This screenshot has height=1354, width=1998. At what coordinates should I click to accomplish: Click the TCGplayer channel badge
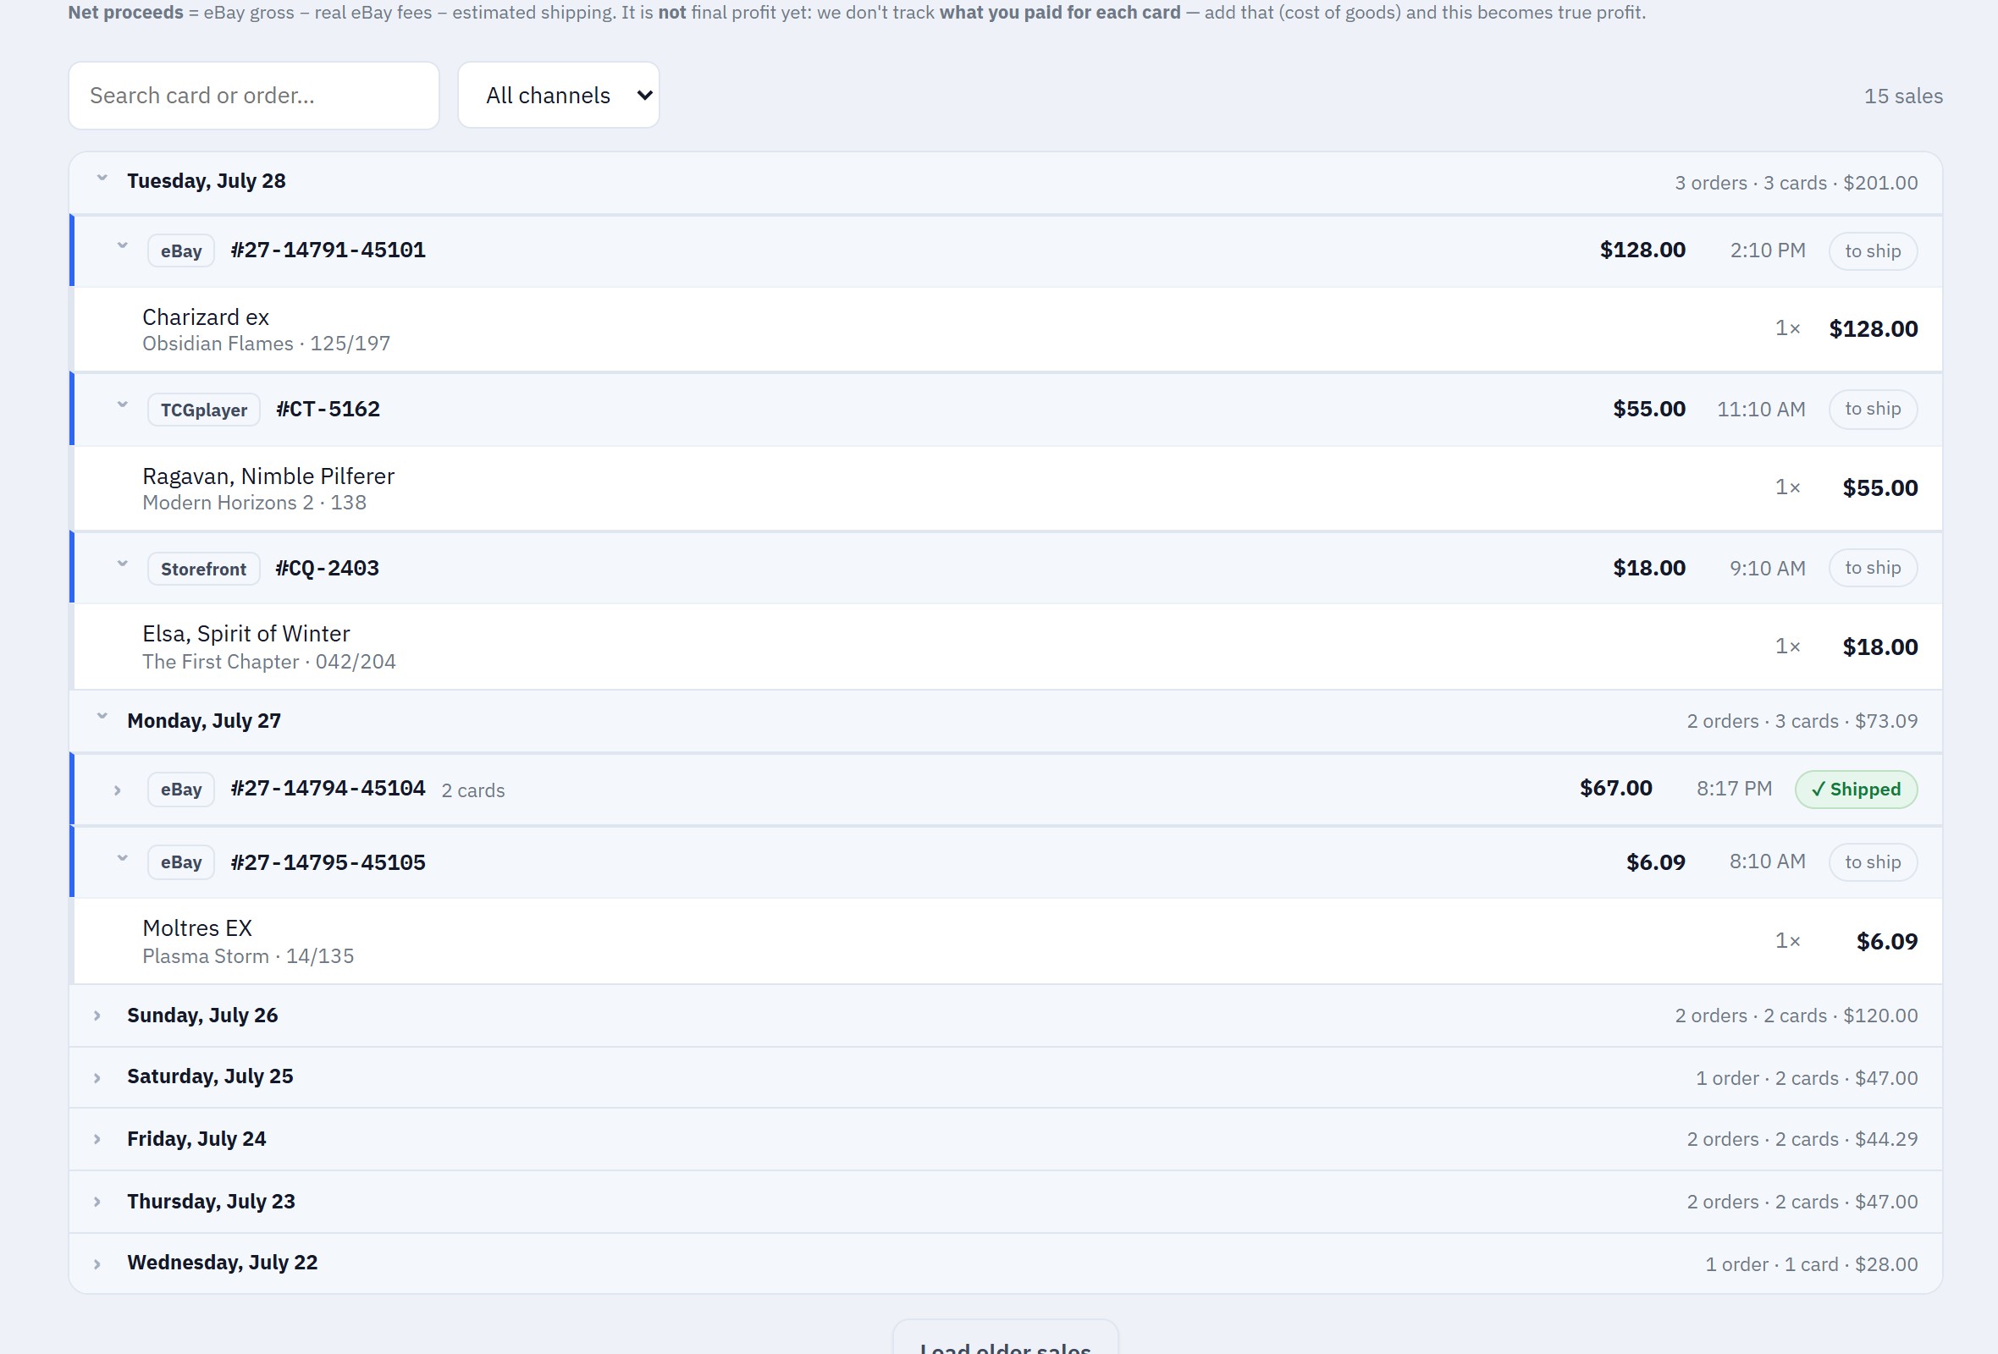coord(204,410)
